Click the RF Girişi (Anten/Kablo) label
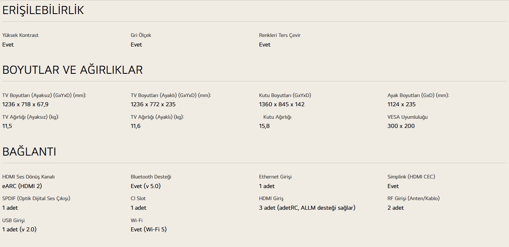Viewport: 509px width, 247px height. [413, 198]
